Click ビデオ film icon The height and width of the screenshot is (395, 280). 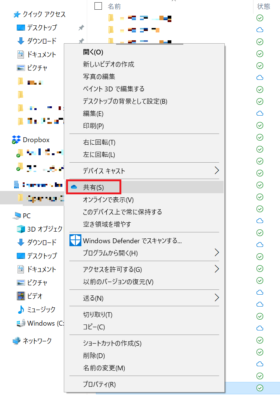pyautogui.click(x=21, y=296)
